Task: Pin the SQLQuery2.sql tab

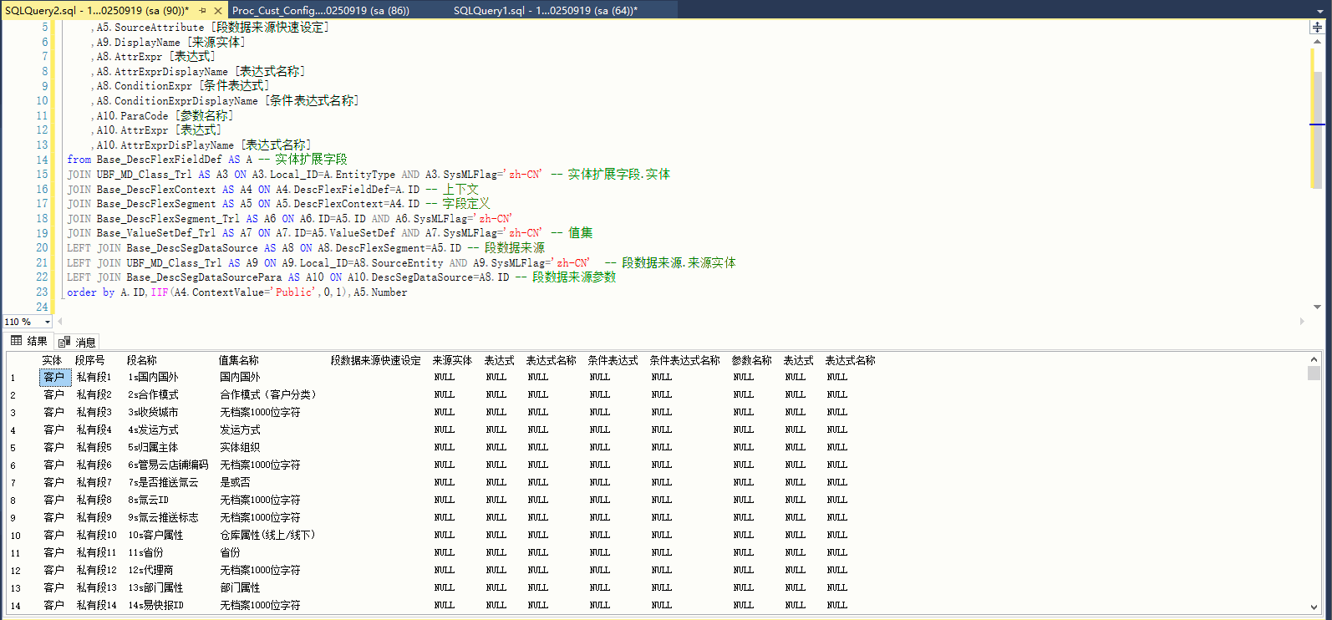Action: [202, 11]
